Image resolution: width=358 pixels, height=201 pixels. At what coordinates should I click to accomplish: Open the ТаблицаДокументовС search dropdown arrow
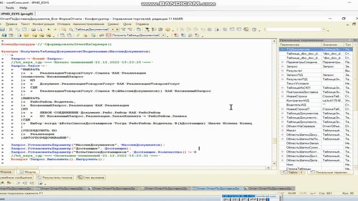tap(112, 30)
